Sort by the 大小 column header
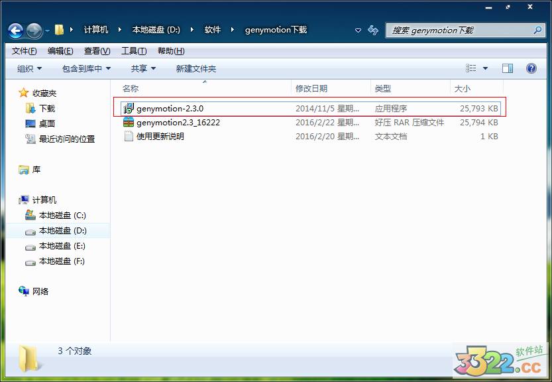This screenshot has width=552, height=382. pyautogui.click(x=463, y=88)
